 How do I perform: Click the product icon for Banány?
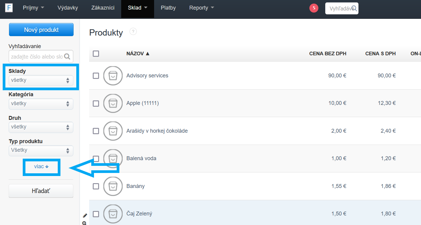pos(113,186)
